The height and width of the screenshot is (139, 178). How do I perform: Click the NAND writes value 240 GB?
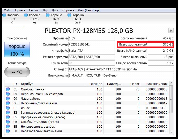coord(161,51)
